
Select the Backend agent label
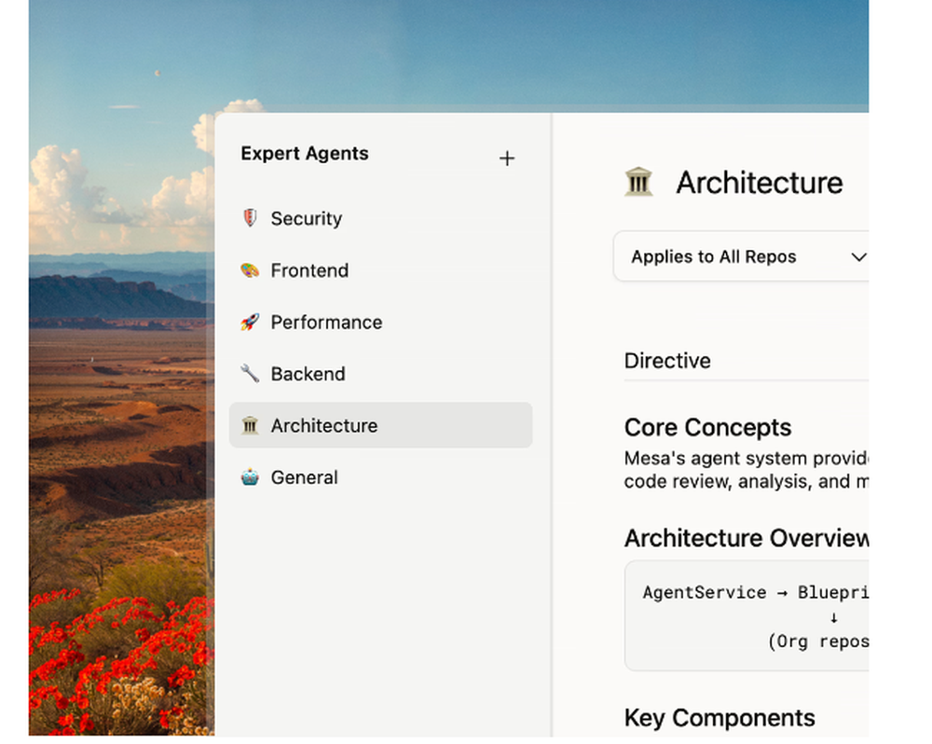click(x=308, y=374)
